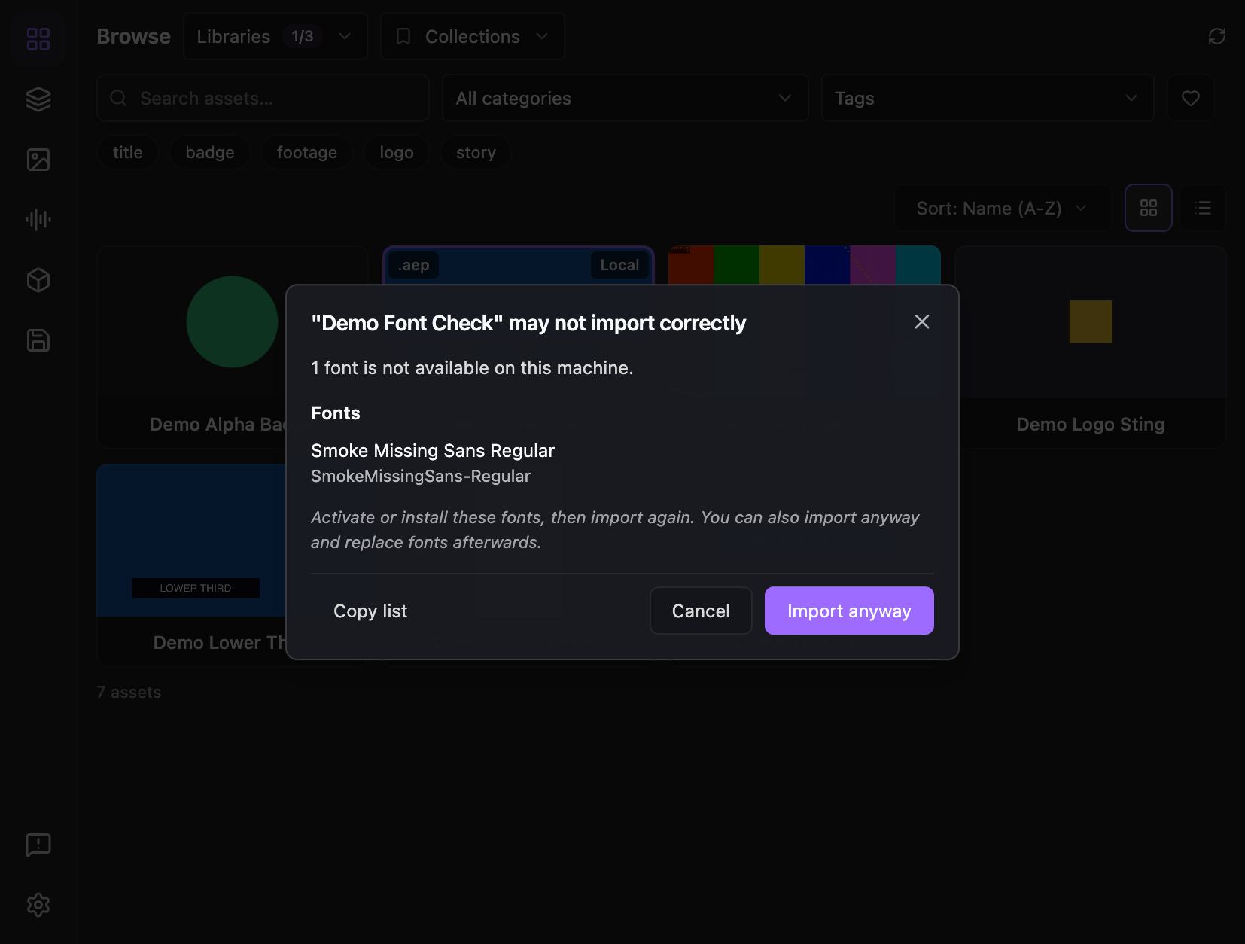Select the title tag chip

pos(128,152)
